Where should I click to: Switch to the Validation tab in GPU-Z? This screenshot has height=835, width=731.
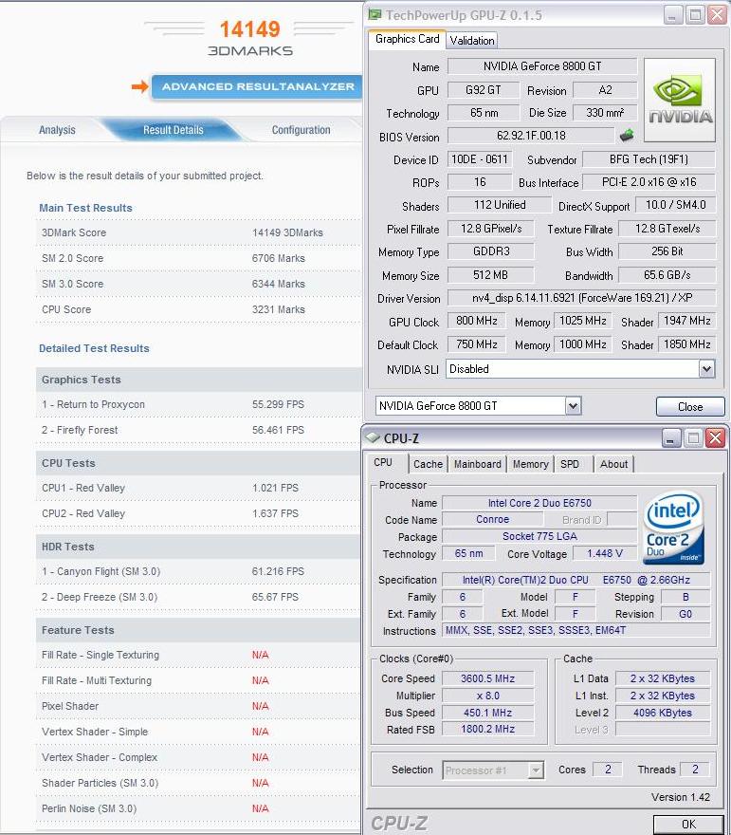coord(472,41)
